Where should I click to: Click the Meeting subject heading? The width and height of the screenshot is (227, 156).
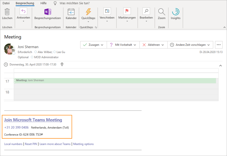point(13,37)
